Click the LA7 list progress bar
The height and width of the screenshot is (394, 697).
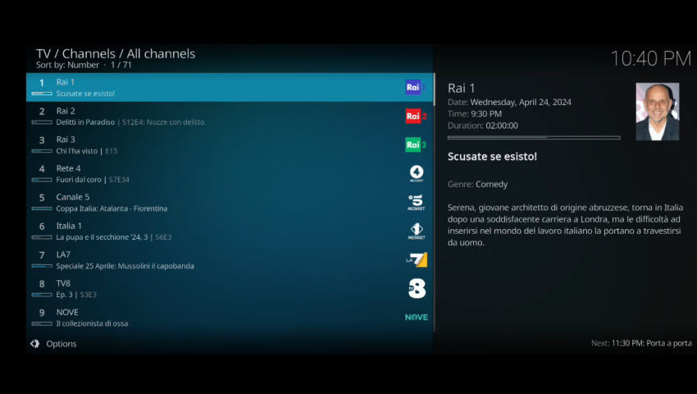(x=41, y=266)
